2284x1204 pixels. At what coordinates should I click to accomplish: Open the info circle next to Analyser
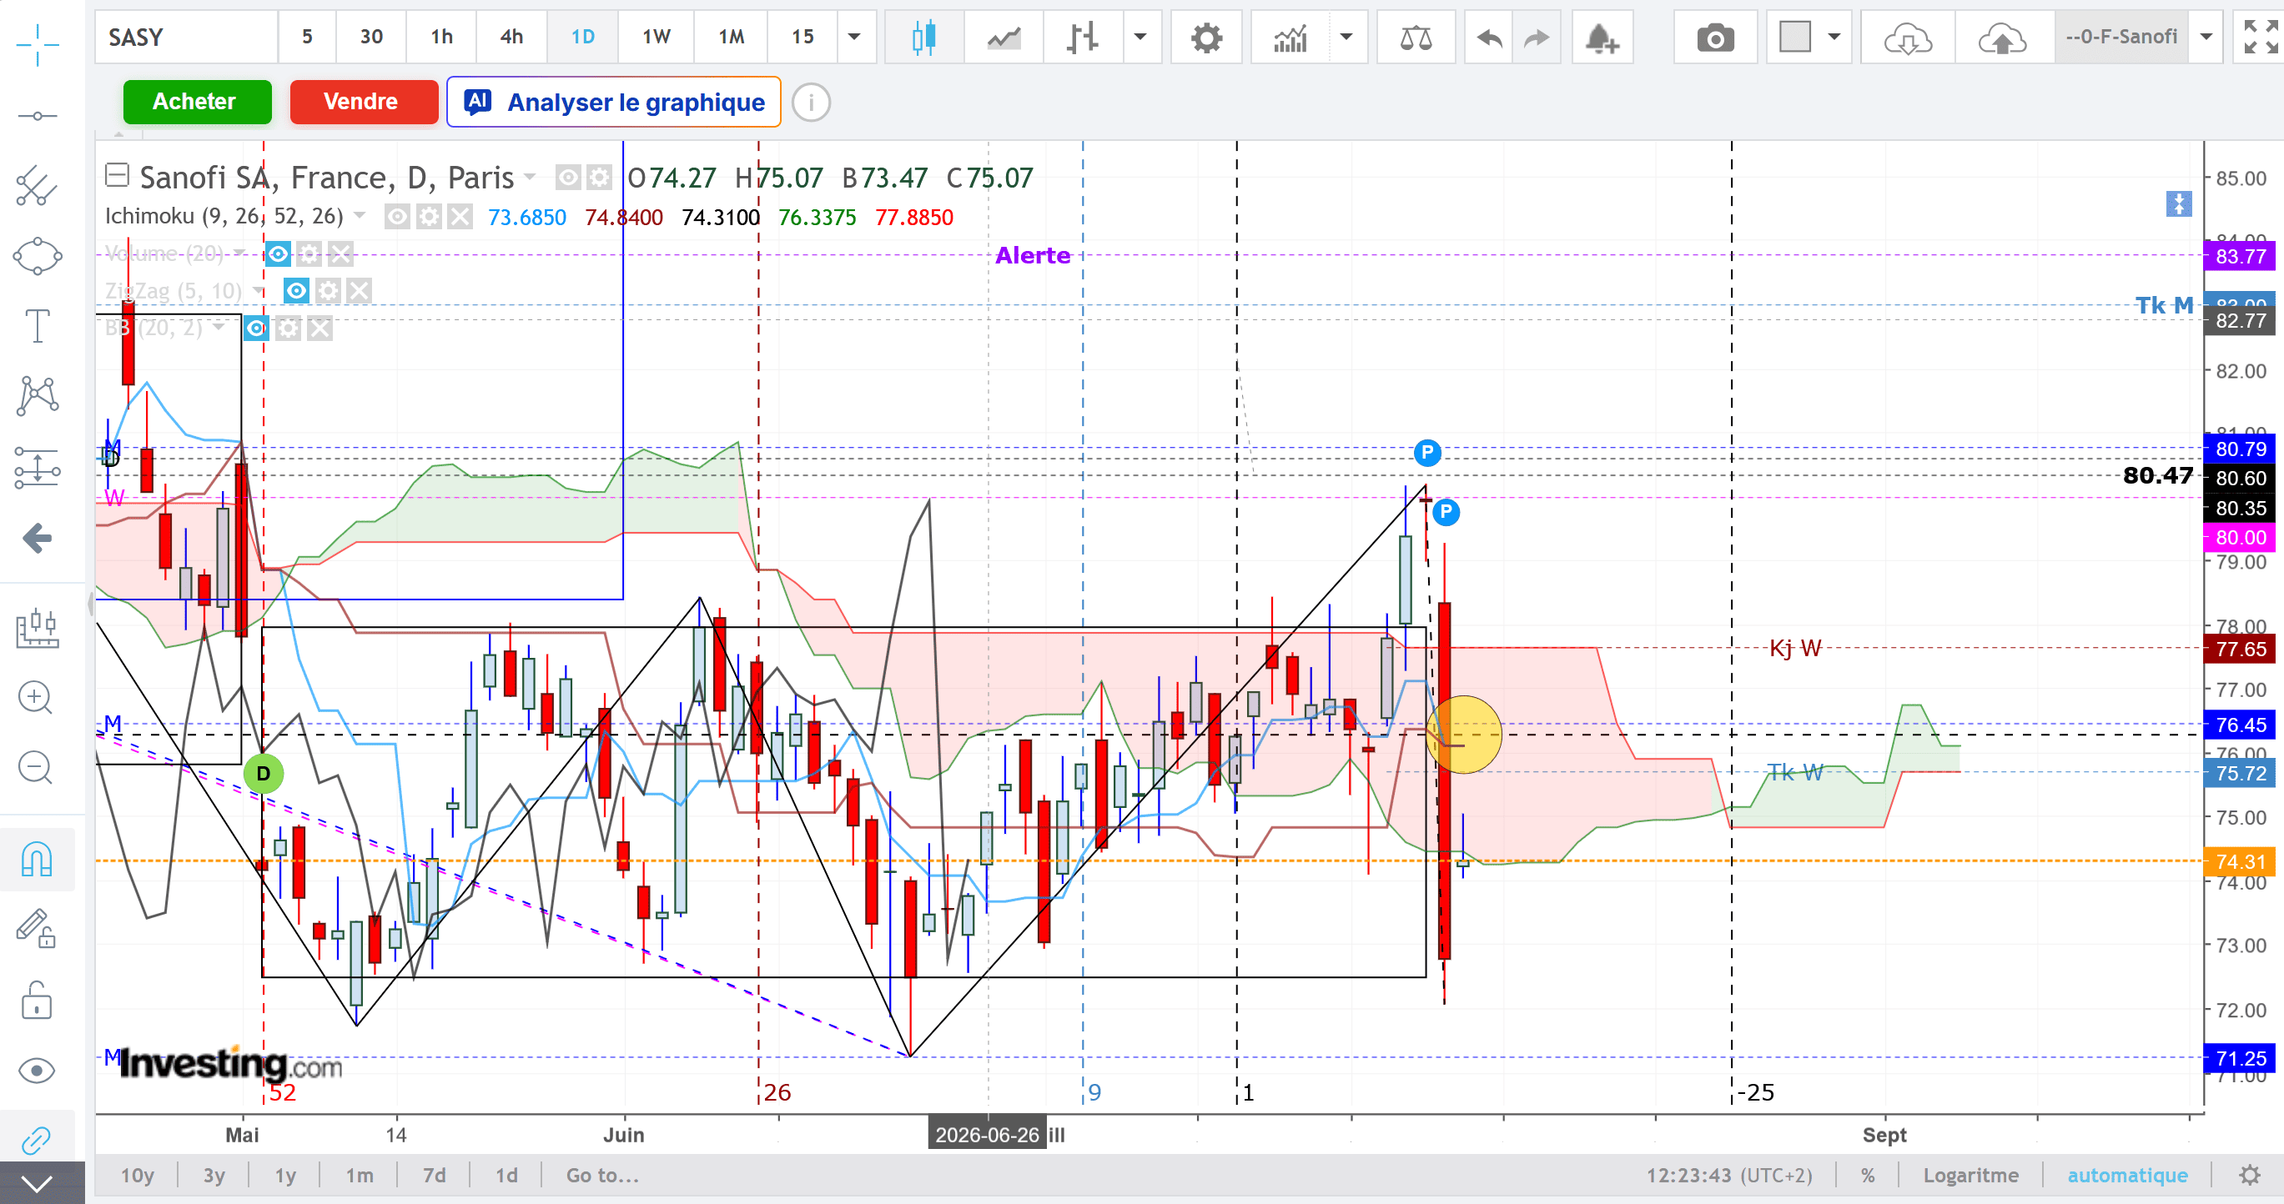(810, 102)
